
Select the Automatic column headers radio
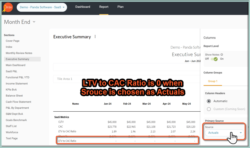point(209,101)
